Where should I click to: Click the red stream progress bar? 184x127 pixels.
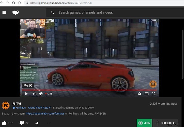point(89,90)
